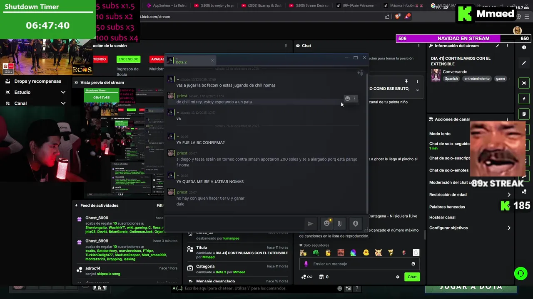This screenshot has width=533, height=299.
Task: Click the Steam chat message input field
Action: [235, 223]
